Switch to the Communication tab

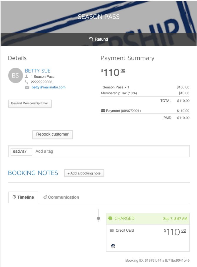pyautogui.click(x=61, y=197)
